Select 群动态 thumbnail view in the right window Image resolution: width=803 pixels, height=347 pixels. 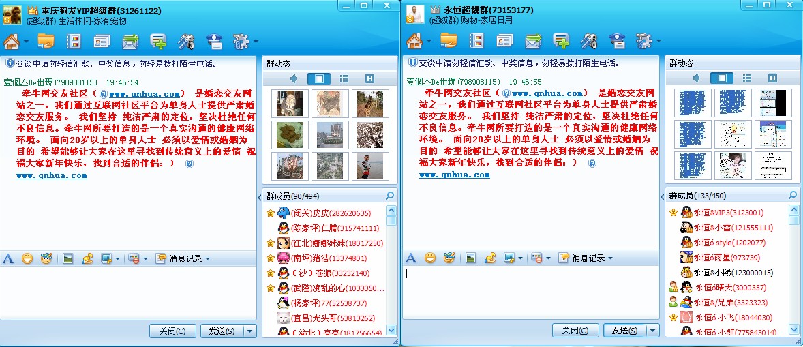pos(722,78)
